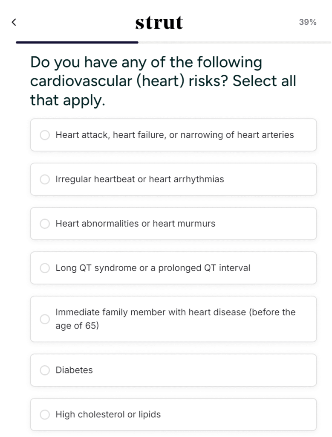Screen dimensions: 332x437
Task: Go back using the left chevron arrow
Action: pyautogui.click(x=14, y=22)
